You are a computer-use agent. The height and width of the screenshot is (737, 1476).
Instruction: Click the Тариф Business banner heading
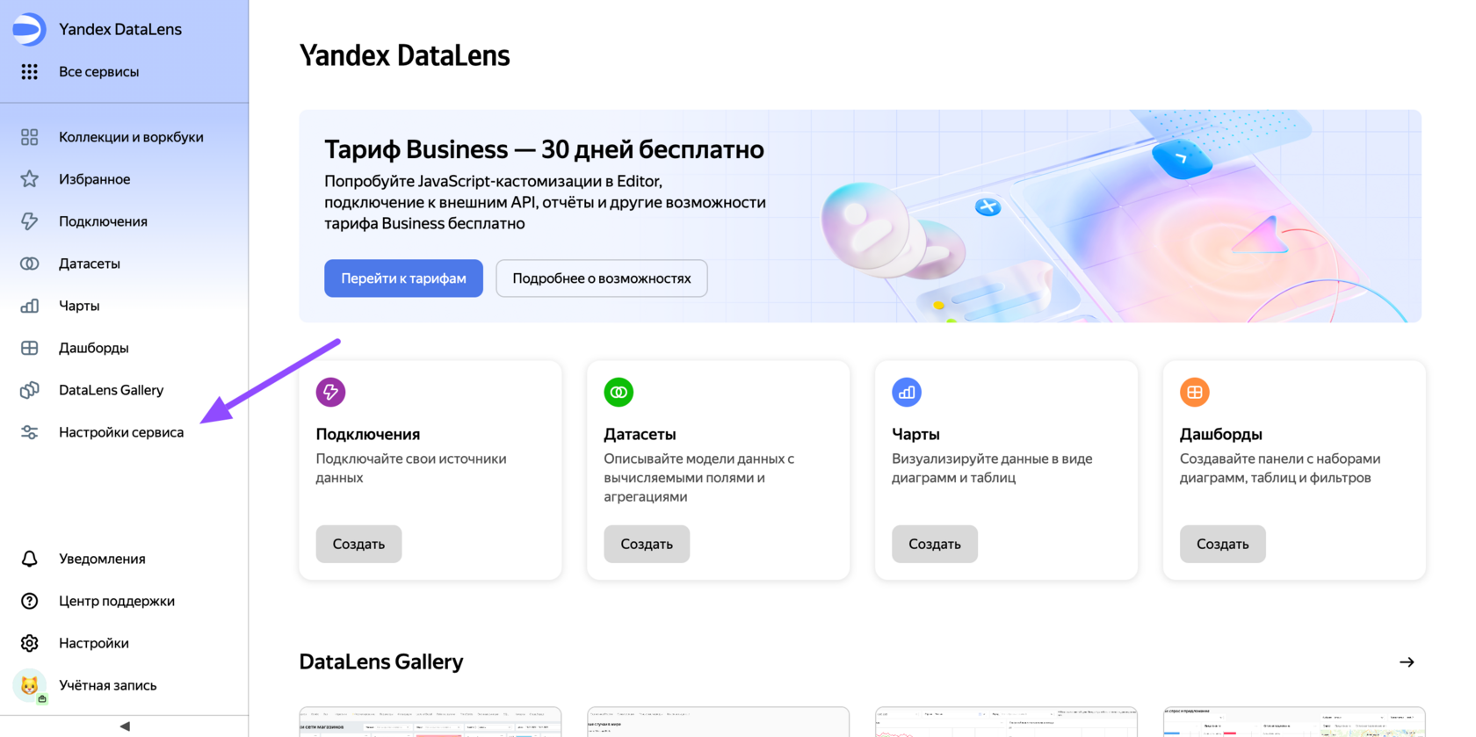pos(544,149)
